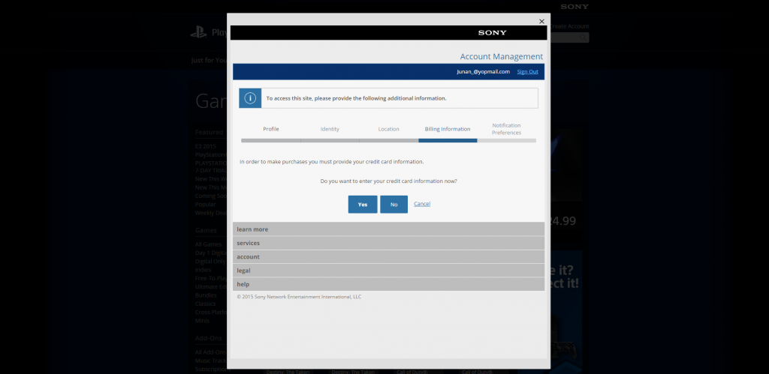This screenshot has width=769, height=374.
Task: Click Create Account link in background page
Action: [569, 26]
